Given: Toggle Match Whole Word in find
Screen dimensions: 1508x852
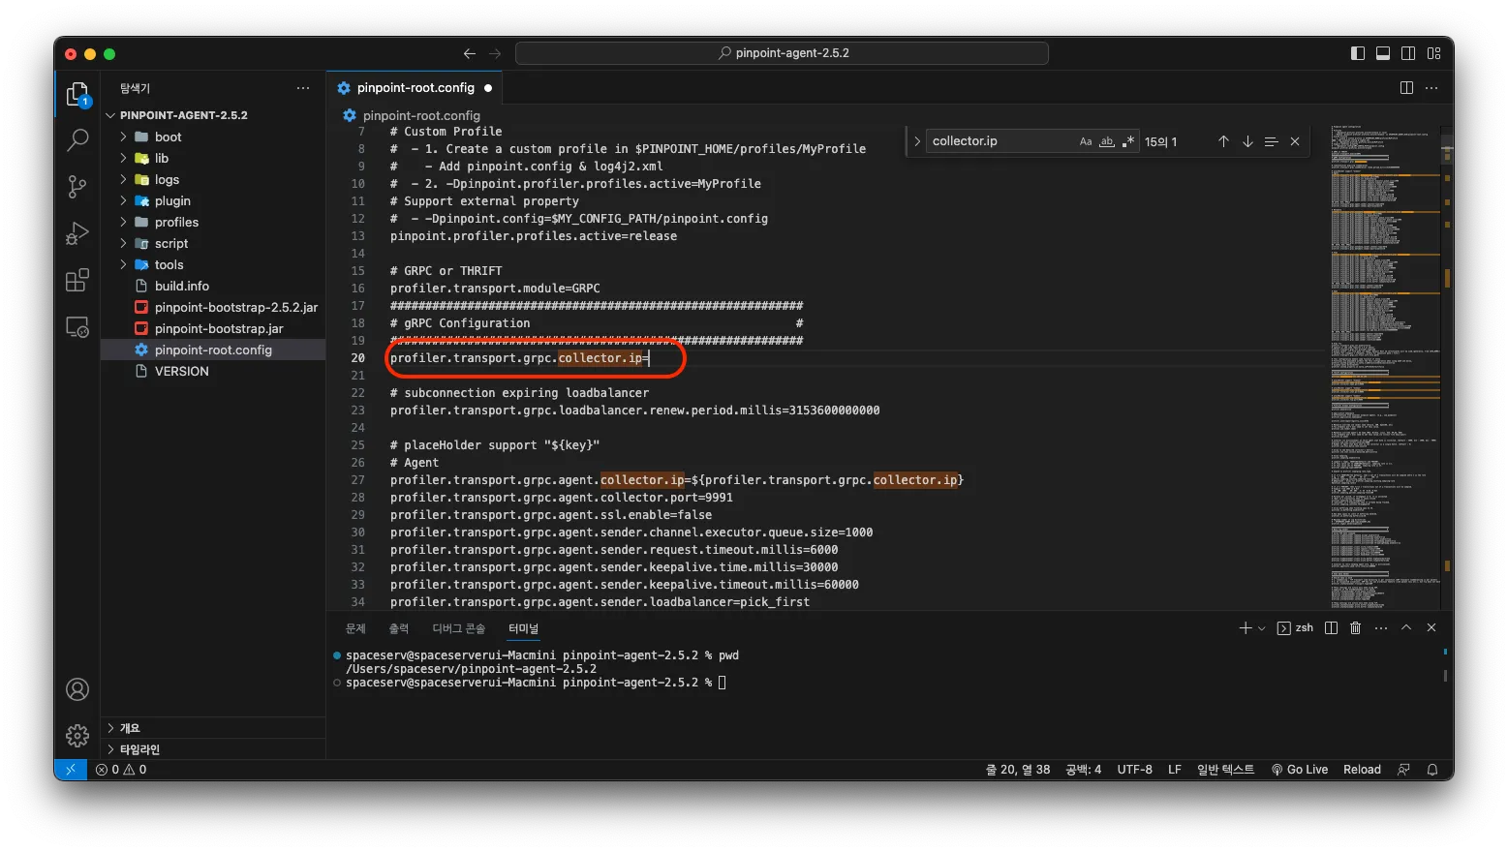Looking at the screenshot, I should point(1107,141).
